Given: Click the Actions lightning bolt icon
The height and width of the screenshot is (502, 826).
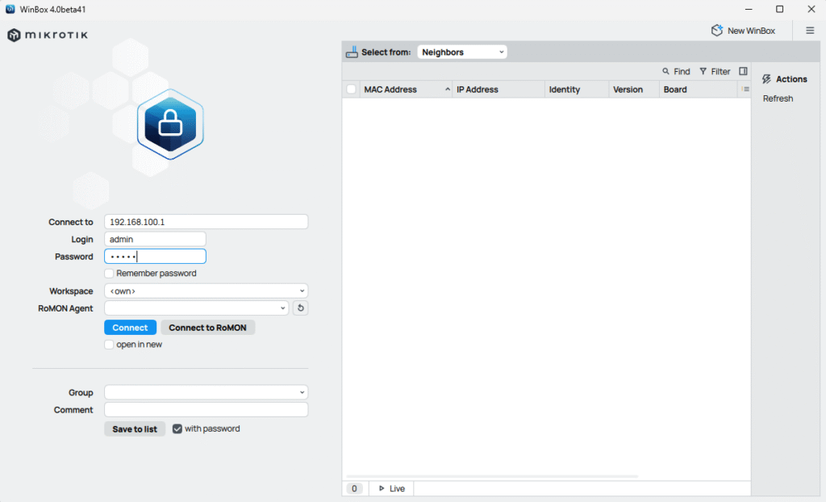Looking at the screenshot, I should point(766,79).
